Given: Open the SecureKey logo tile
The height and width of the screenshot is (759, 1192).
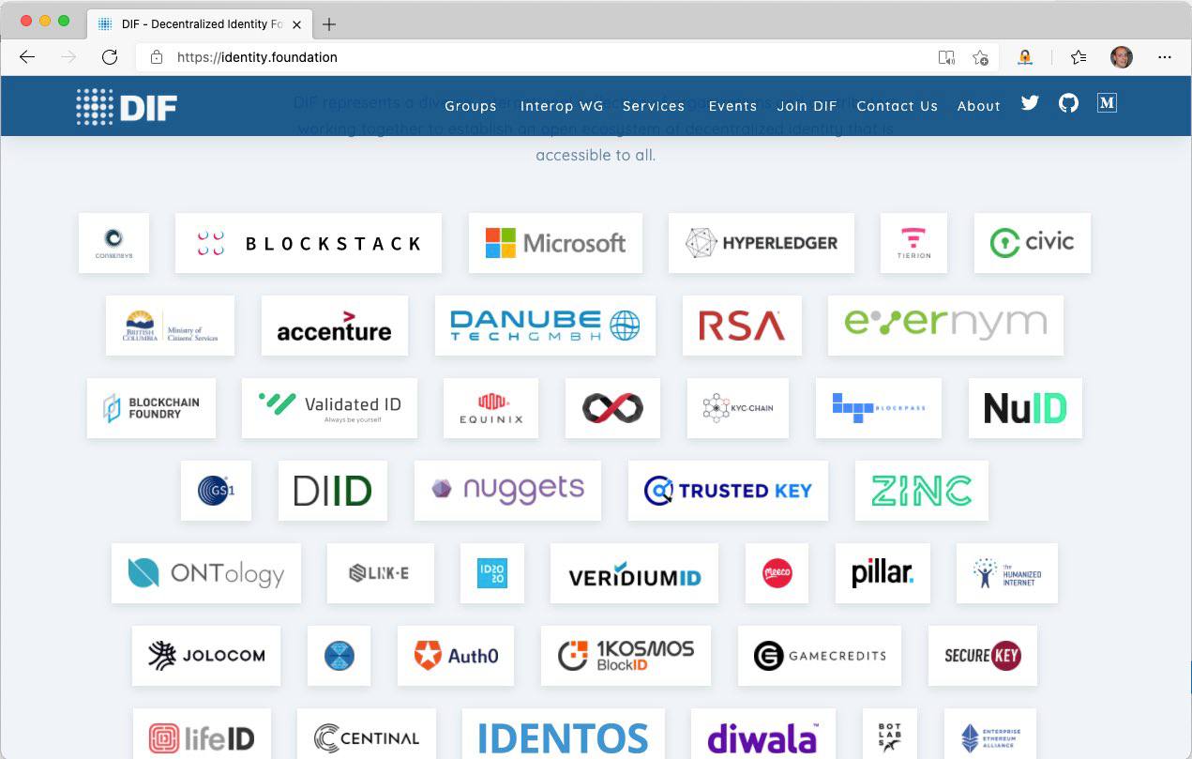Looking at the screenshot, I should click(x=983, y=656).
